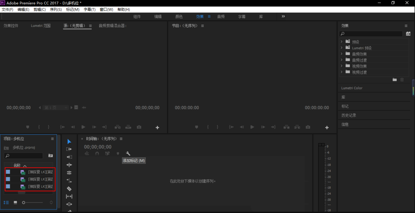
Task: Expand the 视频过渡 folder
Action: point(342,72)
